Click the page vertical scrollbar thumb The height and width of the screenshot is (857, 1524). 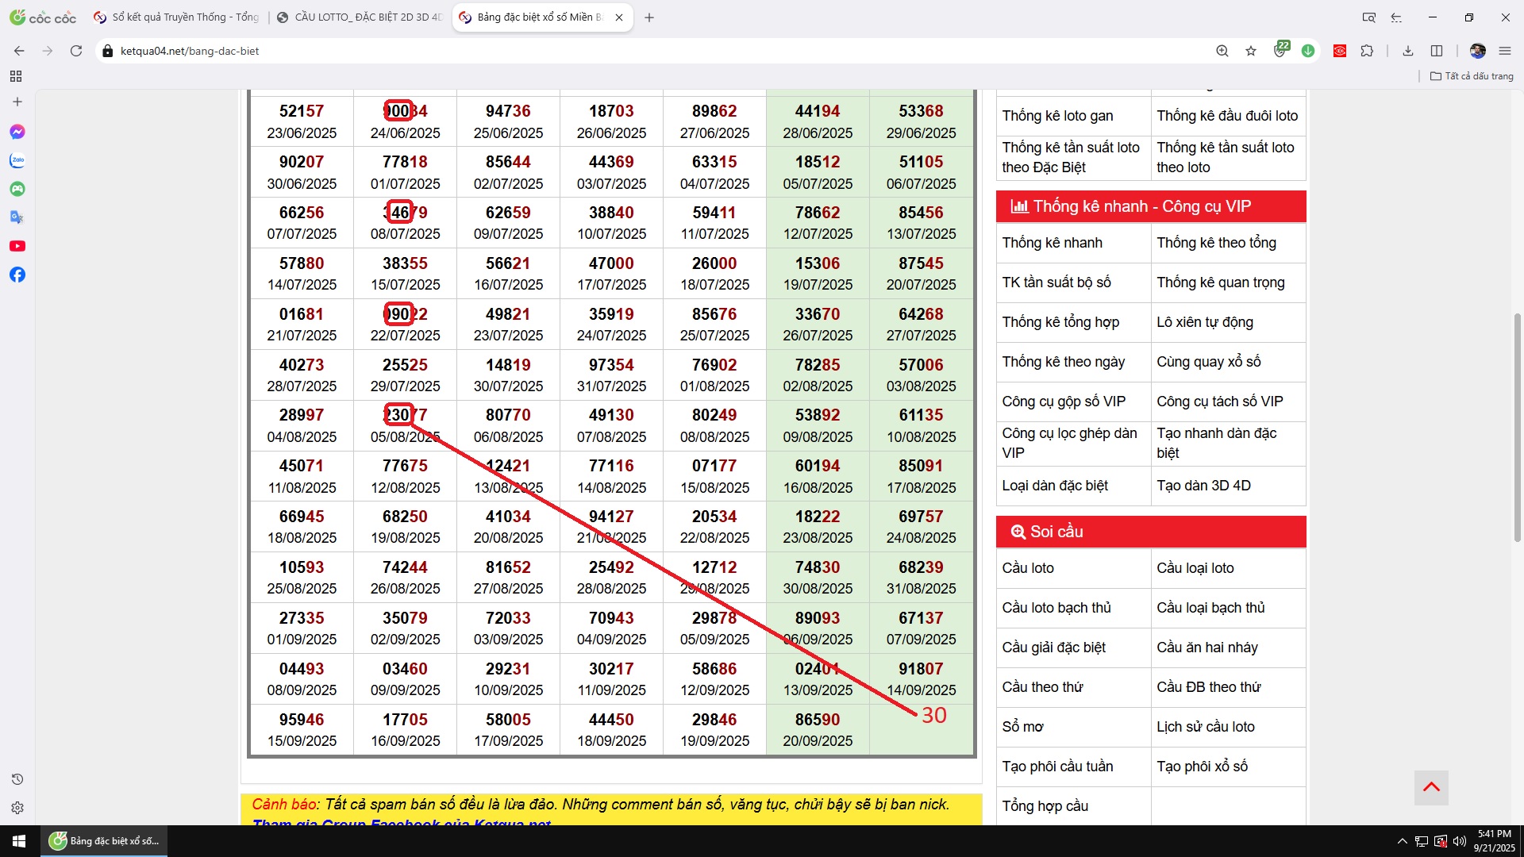(x=1518, y=428)
